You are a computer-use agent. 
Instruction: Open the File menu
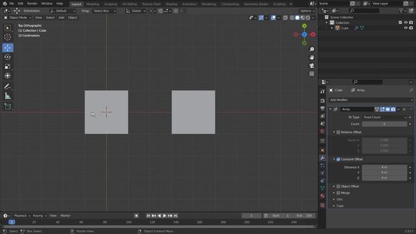(x=12, y=4)
